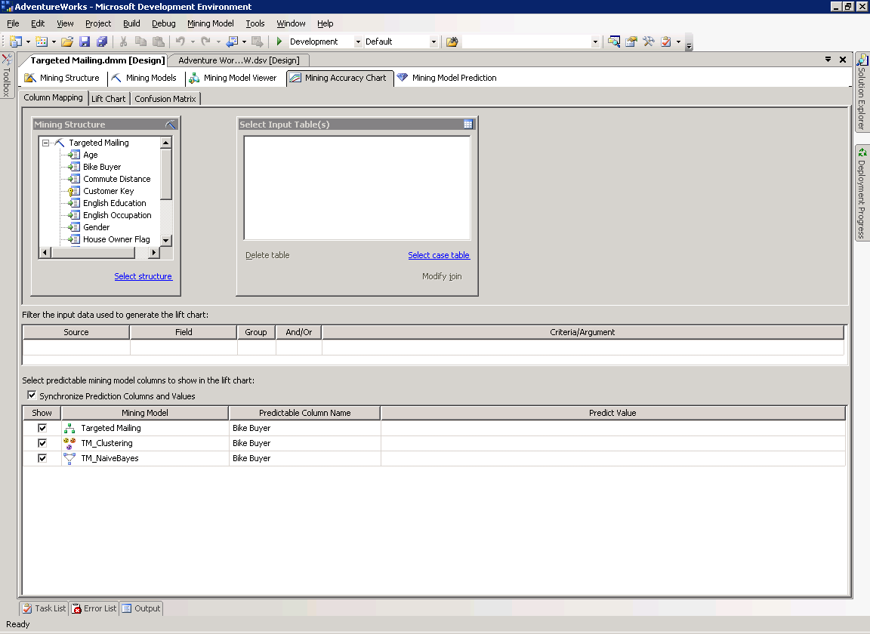
Task: Click the table icon in Select Input Table header
Action: [468, 125]
